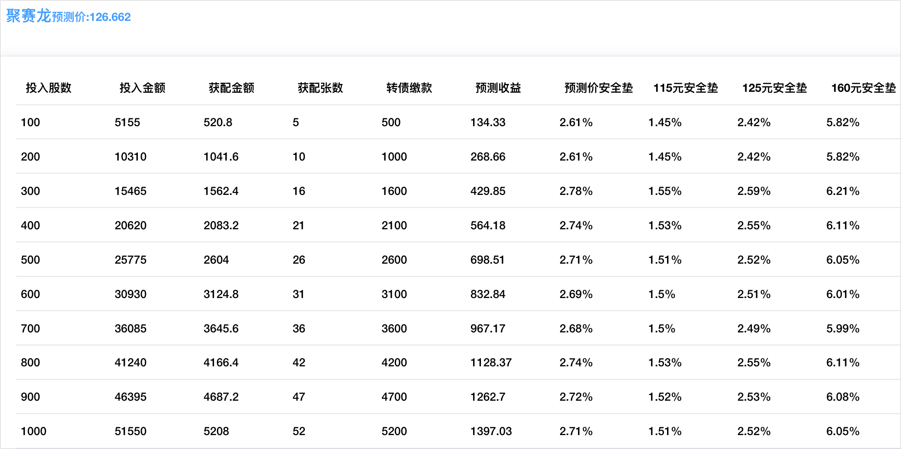Select the 获配金额 column header

coord(231,88)
